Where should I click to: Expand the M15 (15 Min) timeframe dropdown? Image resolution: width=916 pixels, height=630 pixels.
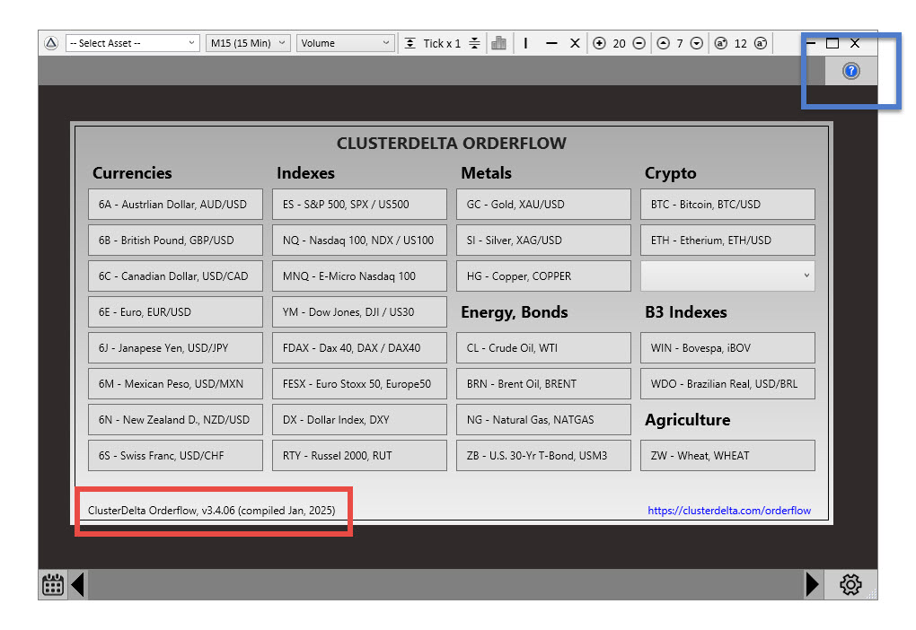click(x=248, y=43)
